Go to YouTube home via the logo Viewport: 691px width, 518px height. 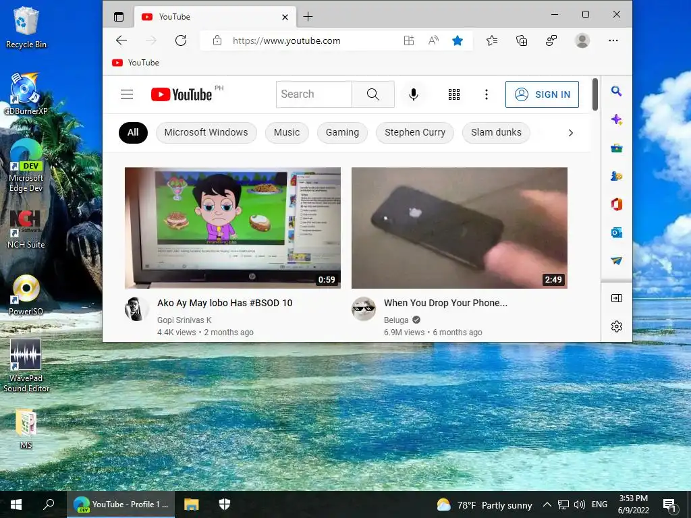point(181,94)
